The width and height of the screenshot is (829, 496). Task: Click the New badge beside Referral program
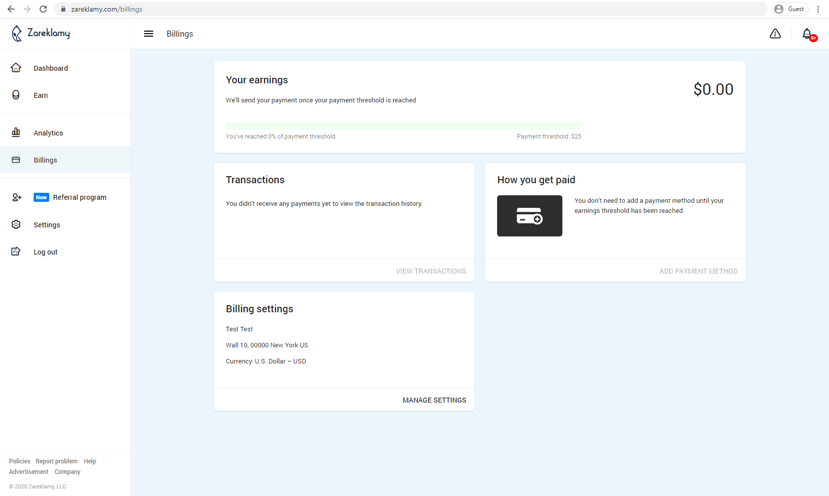(41, 197)
